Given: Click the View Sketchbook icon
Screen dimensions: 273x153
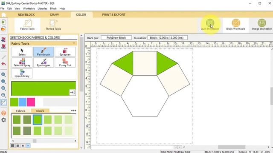Looking at the screenshot, I should coord(4,46).
